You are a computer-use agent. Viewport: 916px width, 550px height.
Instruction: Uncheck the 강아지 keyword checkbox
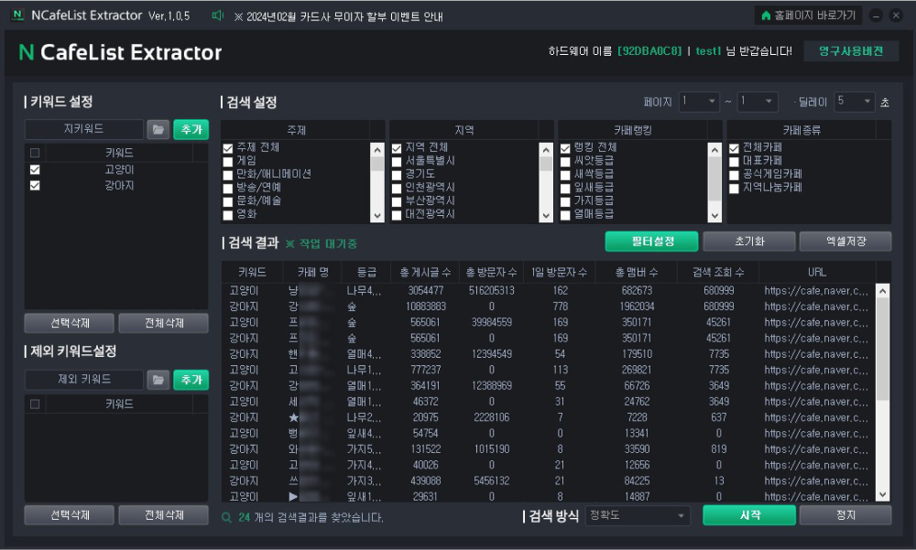coord(35,185)
